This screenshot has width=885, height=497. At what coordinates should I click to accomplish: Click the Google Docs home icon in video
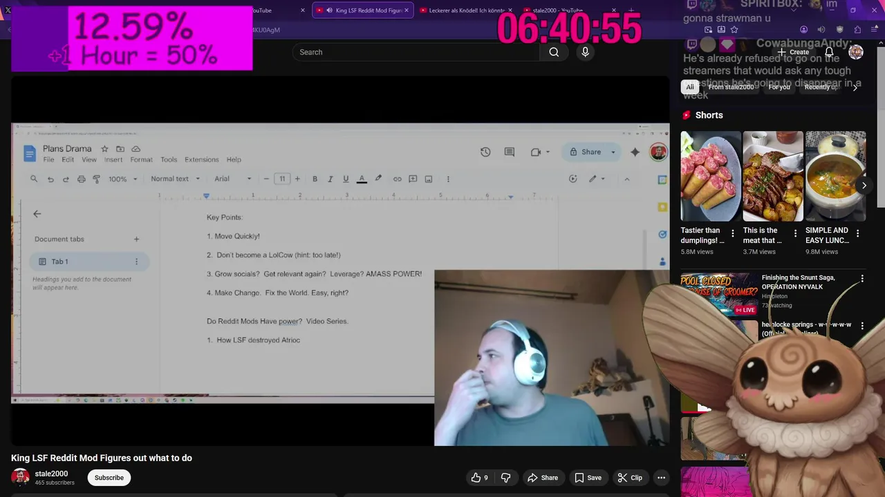click(29, 153)
